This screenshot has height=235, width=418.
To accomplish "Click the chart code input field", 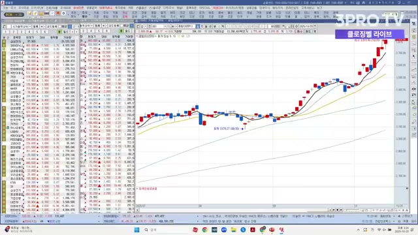I will click(x=157, y=26).
